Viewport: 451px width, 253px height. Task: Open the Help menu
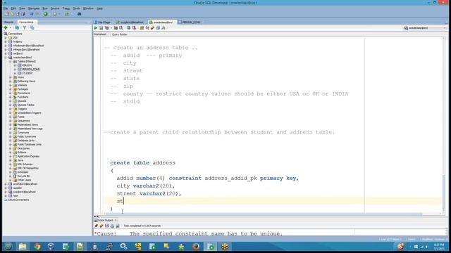click(x=99, y=8)
